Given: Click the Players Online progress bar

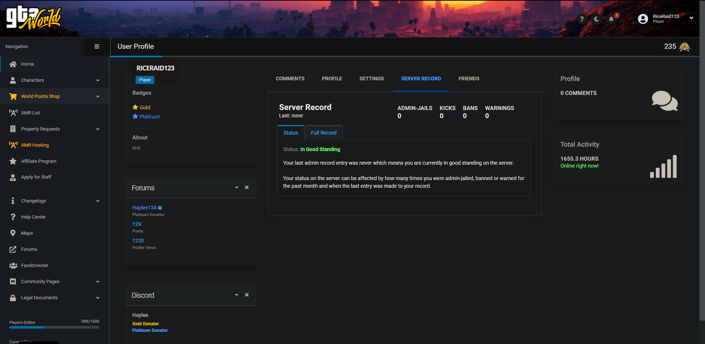Looking at the screenshot, I should [54, 327].
